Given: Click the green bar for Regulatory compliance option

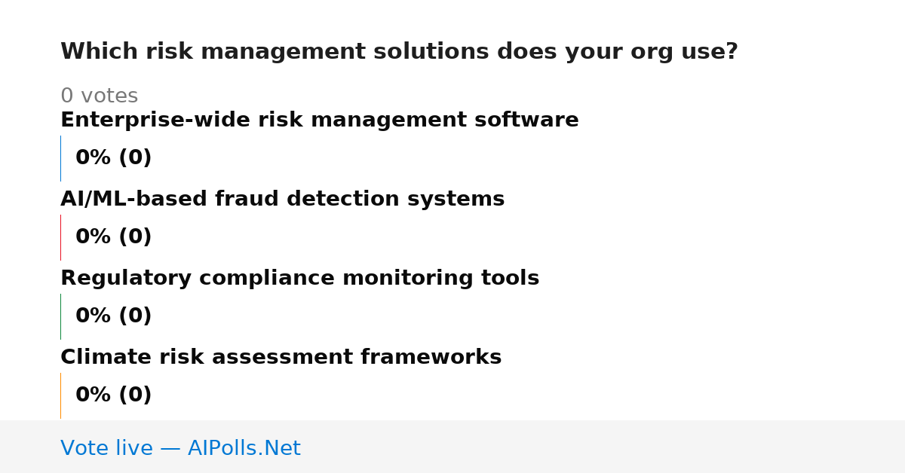Looking at the screenshot, I should point(60,316).
